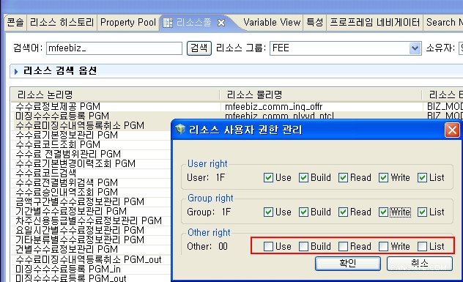463x282 pixels.
Task: Click the 검색 search button
Action: click(199, 48)
